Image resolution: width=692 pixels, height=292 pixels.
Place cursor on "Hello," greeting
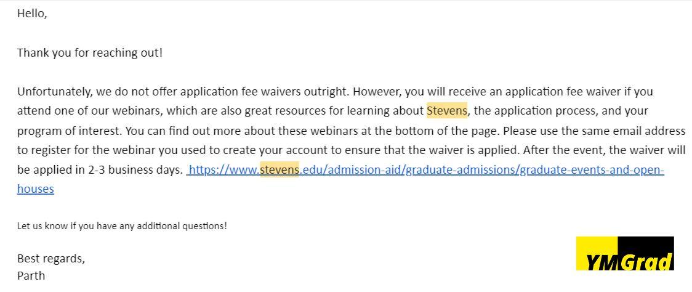[x=32, y=14]
